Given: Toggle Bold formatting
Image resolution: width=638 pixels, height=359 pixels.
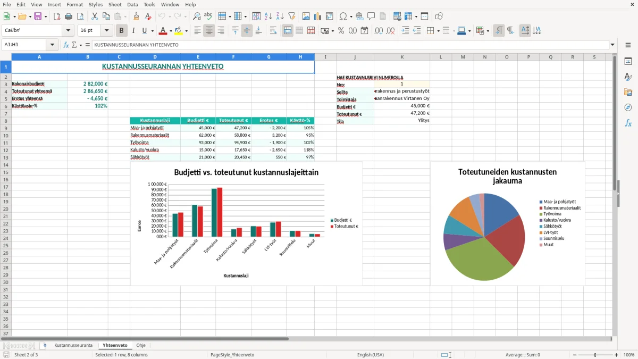Looking at the screenshot, I should pos(121,31).
